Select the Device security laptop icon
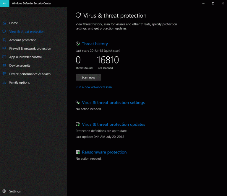This screenshot has height=196, width=227. pos(4,66)
